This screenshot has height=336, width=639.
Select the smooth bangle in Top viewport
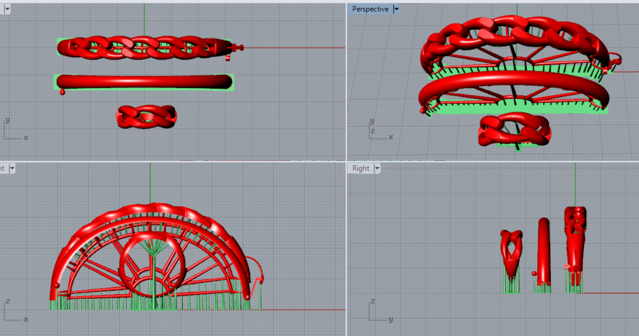pyautogui.click(x=144, y=82)
